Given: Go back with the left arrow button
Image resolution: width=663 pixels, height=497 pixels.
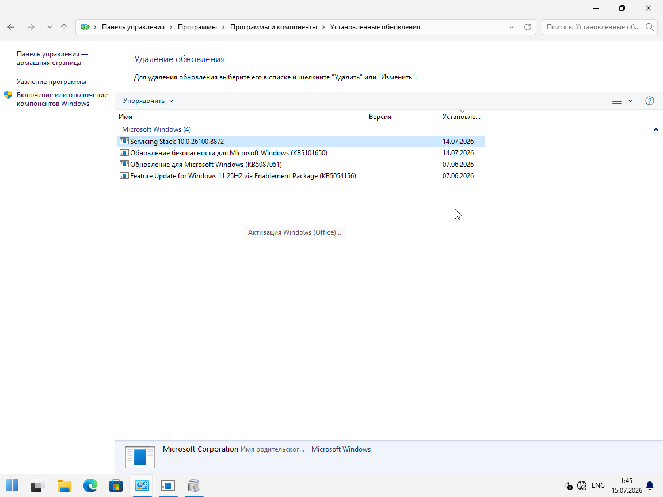Looking at the screenshot, I should coord(11,27).
